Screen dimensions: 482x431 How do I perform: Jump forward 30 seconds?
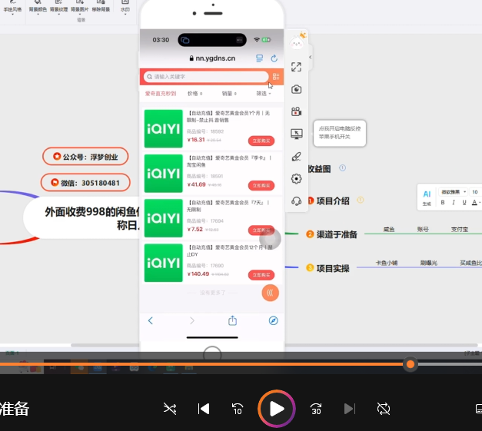coord(316,409)
